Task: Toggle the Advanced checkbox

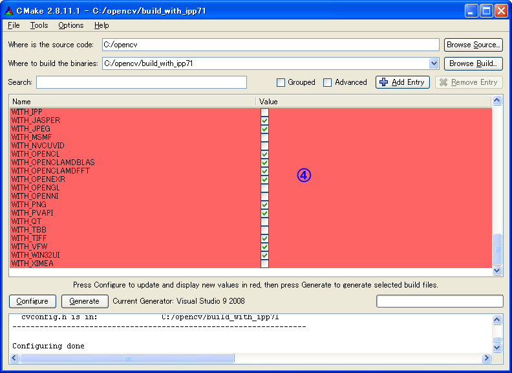Action: [328, 82]
